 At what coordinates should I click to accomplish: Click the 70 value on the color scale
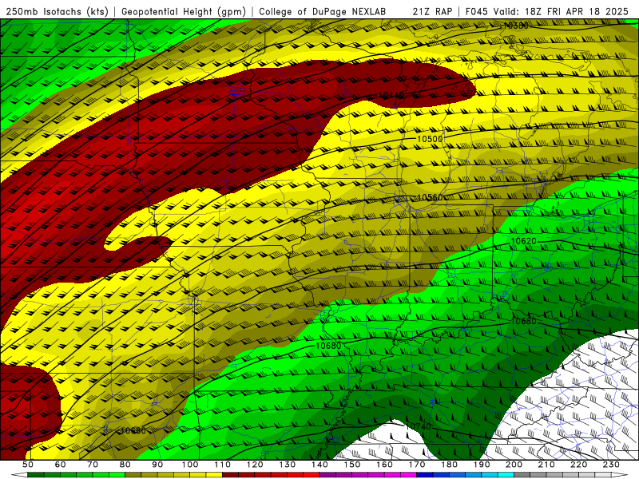point(93,465)
